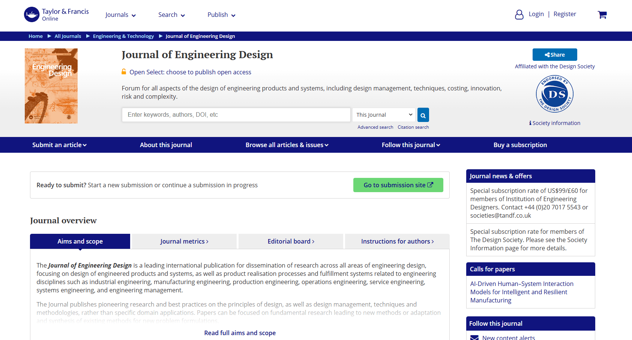632x340 pixels.
Task: Click the Design Society members subscription offer text
Action: [529, 240]
